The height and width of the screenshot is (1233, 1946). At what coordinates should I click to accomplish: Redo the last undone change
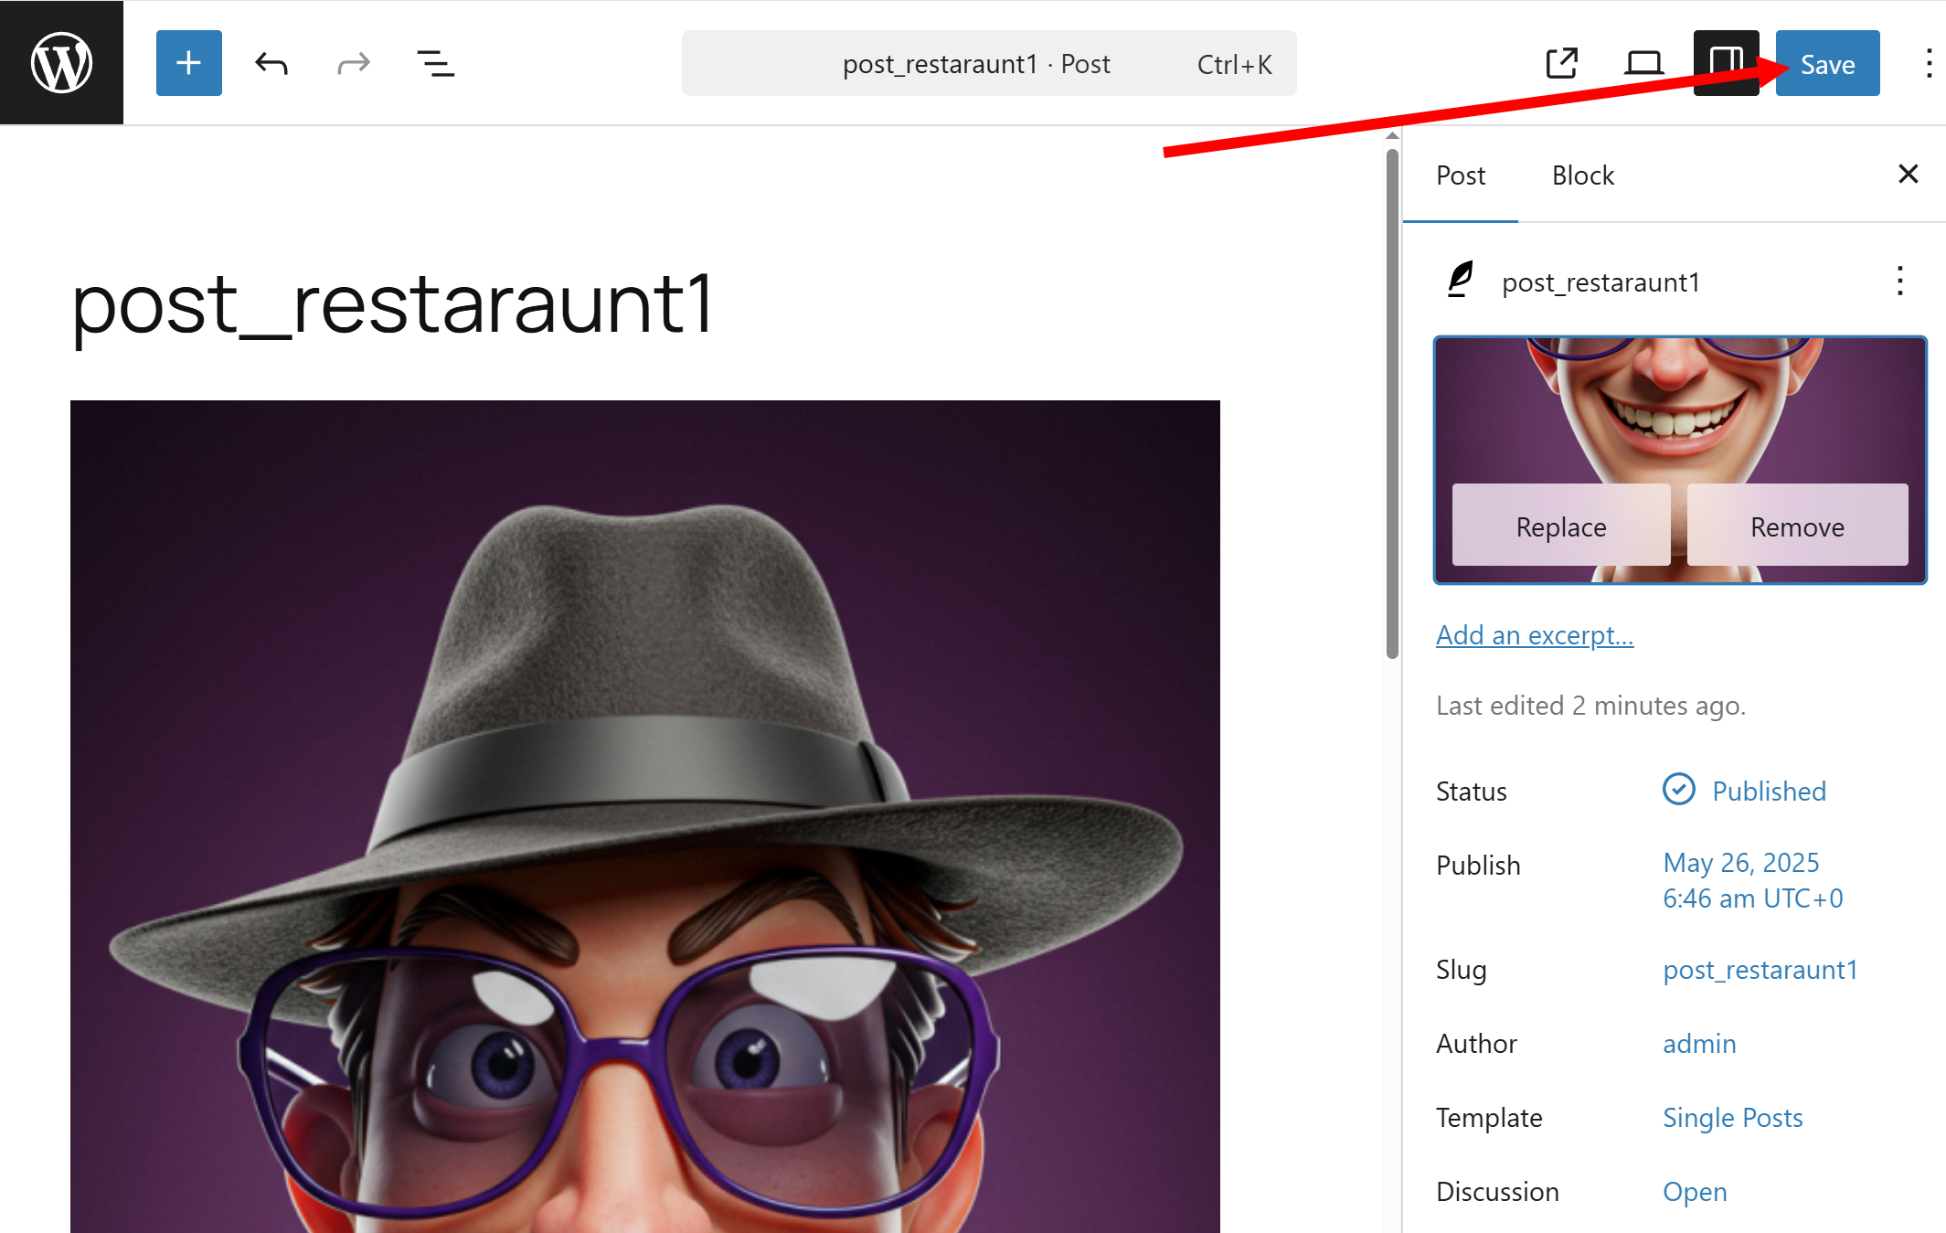353,63
